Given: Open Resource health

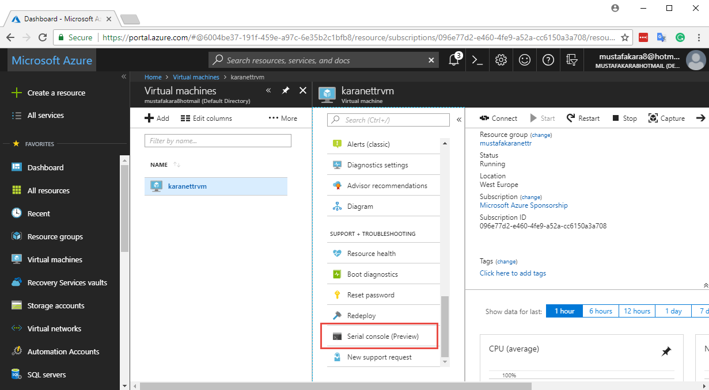Looking at the screenshot, I should [384, 253].
